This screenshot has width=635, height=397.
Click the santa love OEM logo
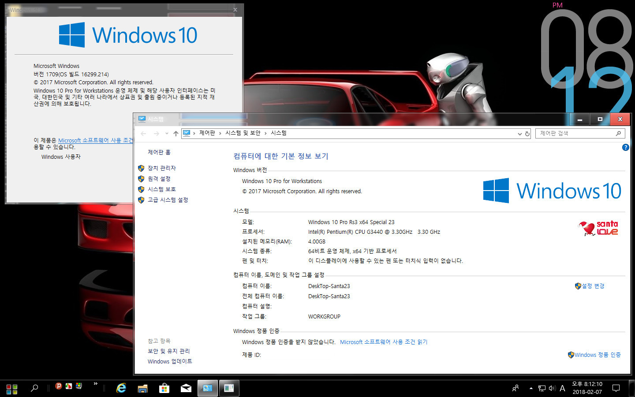point(598,228)
